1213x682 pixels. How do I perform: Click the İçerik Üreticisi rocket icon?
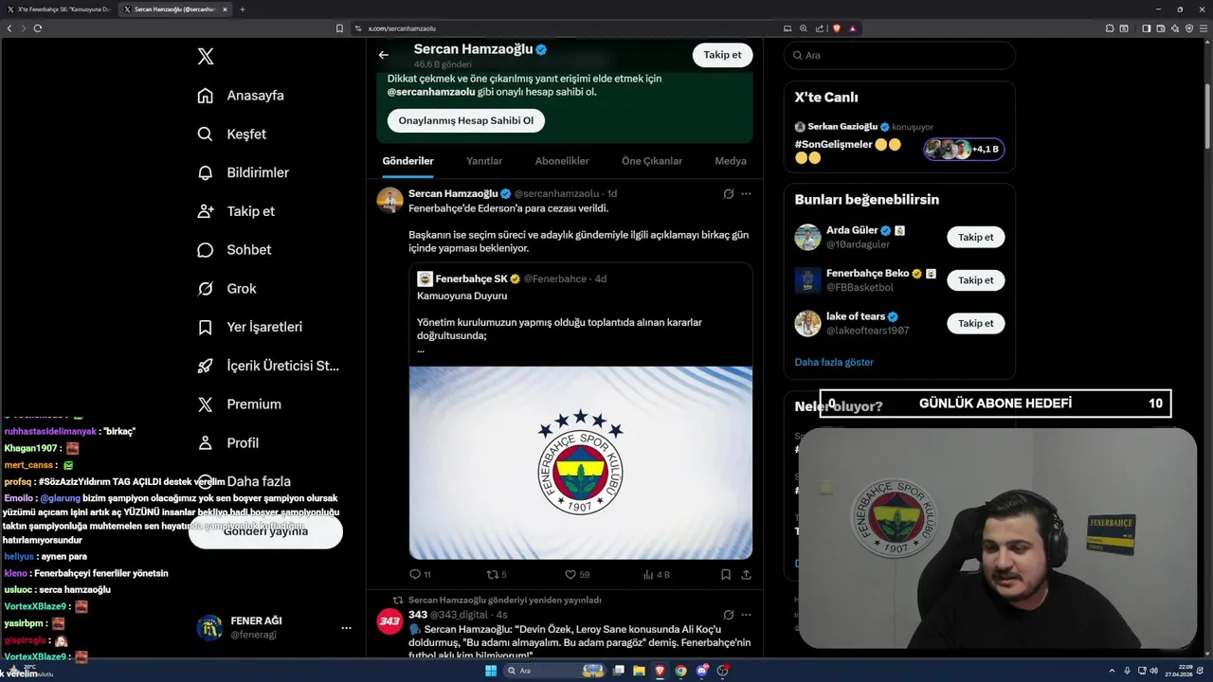(x=205, y=366)
